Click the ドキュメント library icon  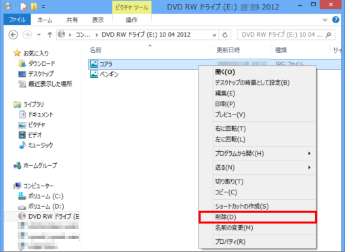(x=22, y=114)
